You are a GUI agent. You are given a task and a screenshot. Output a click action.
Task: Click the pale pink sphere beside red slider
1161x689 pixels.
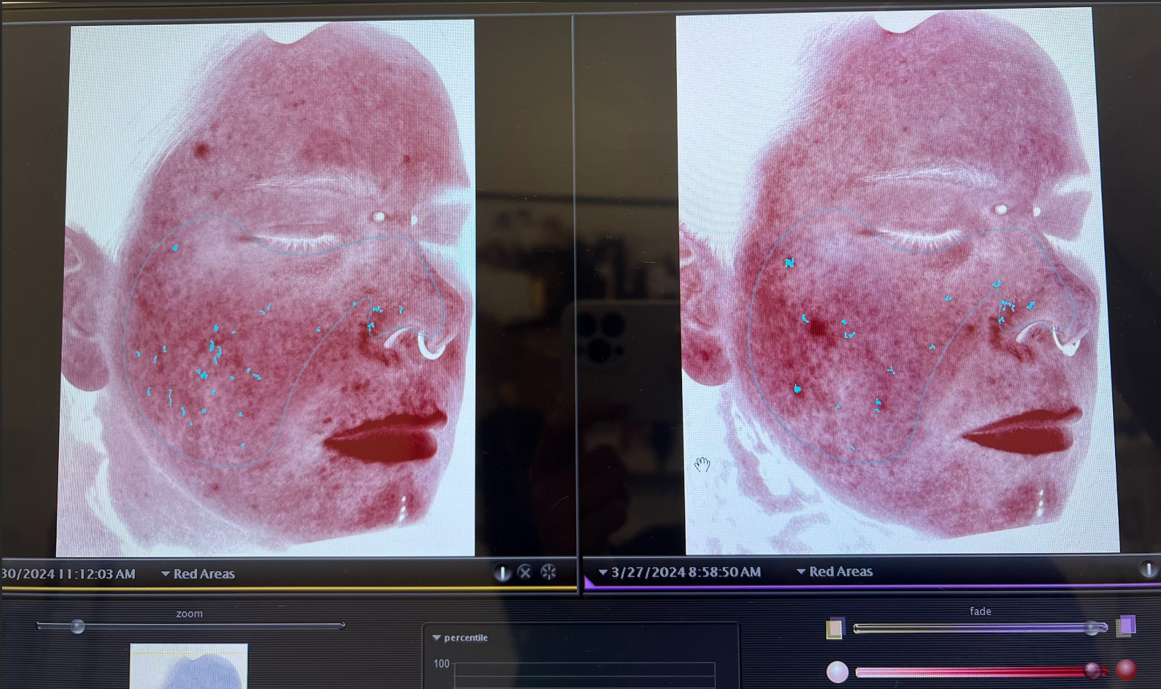pyautogui.click(x=837, y=672)
